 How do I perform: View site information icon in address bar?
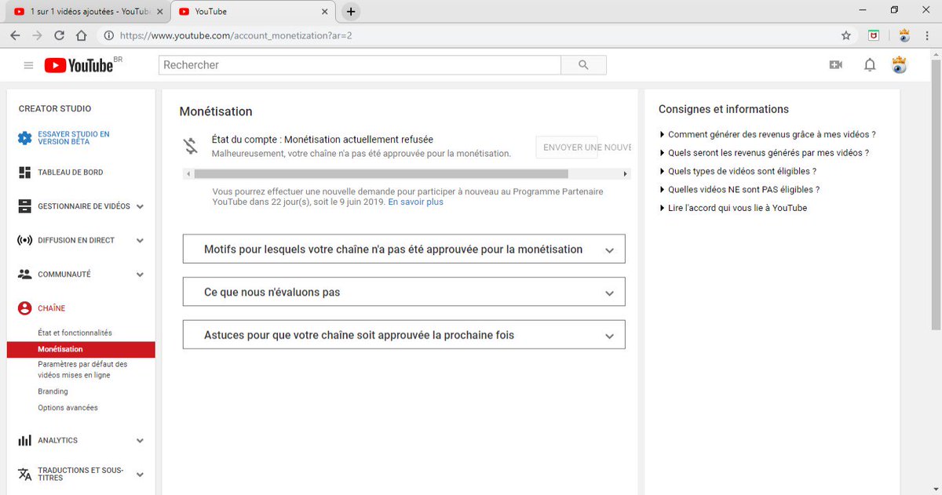pos(108,35)
